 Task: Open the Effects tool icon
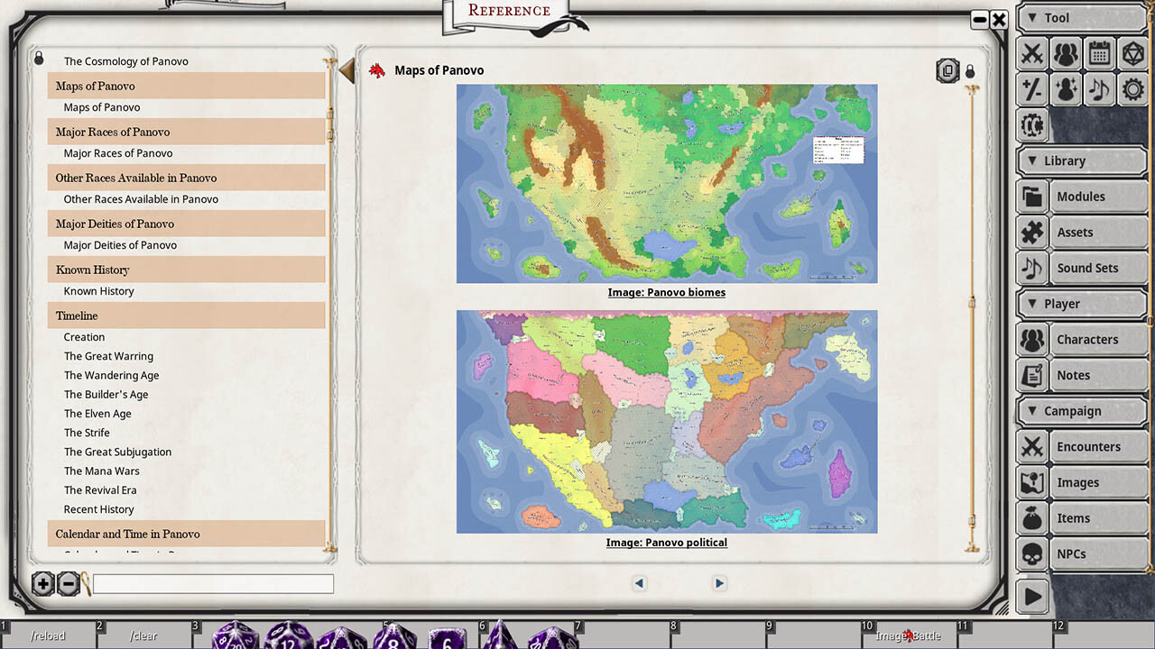tap(1066, 88)
